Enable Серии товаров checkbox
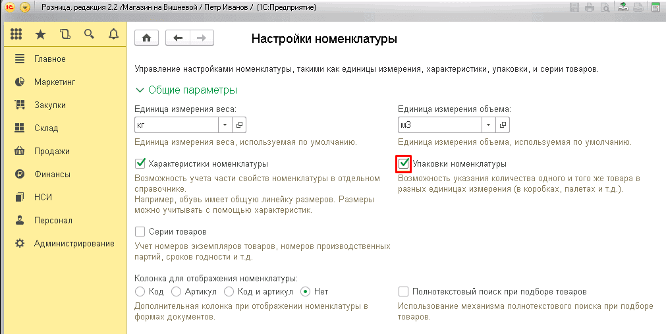The image size is (666, 334). tap(140, 232)
